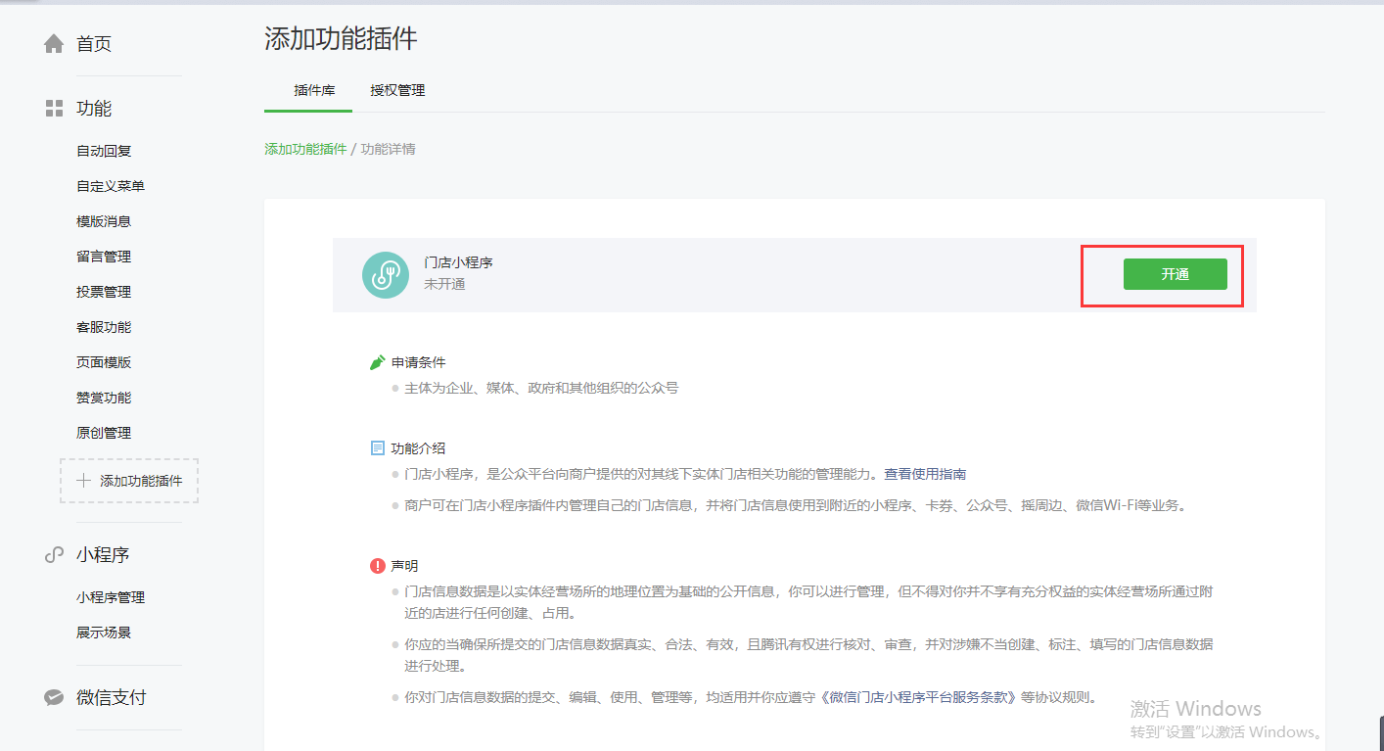Click the green 开通 button
The height and width of the screenshot is (751, 1384).
tap(1175, 274)
